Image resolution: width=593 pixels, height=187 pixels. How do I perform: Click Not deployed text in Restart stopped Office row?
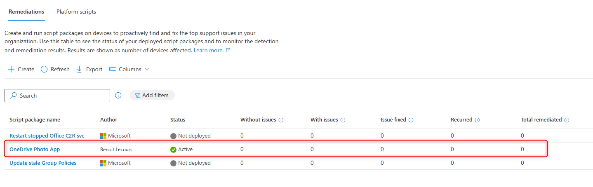tap(194, 136)
